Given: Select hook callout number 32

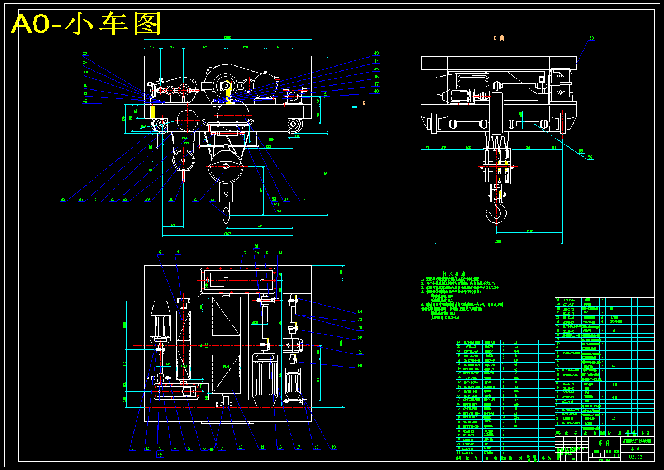Looking at the screenshot, I should 213,199.
